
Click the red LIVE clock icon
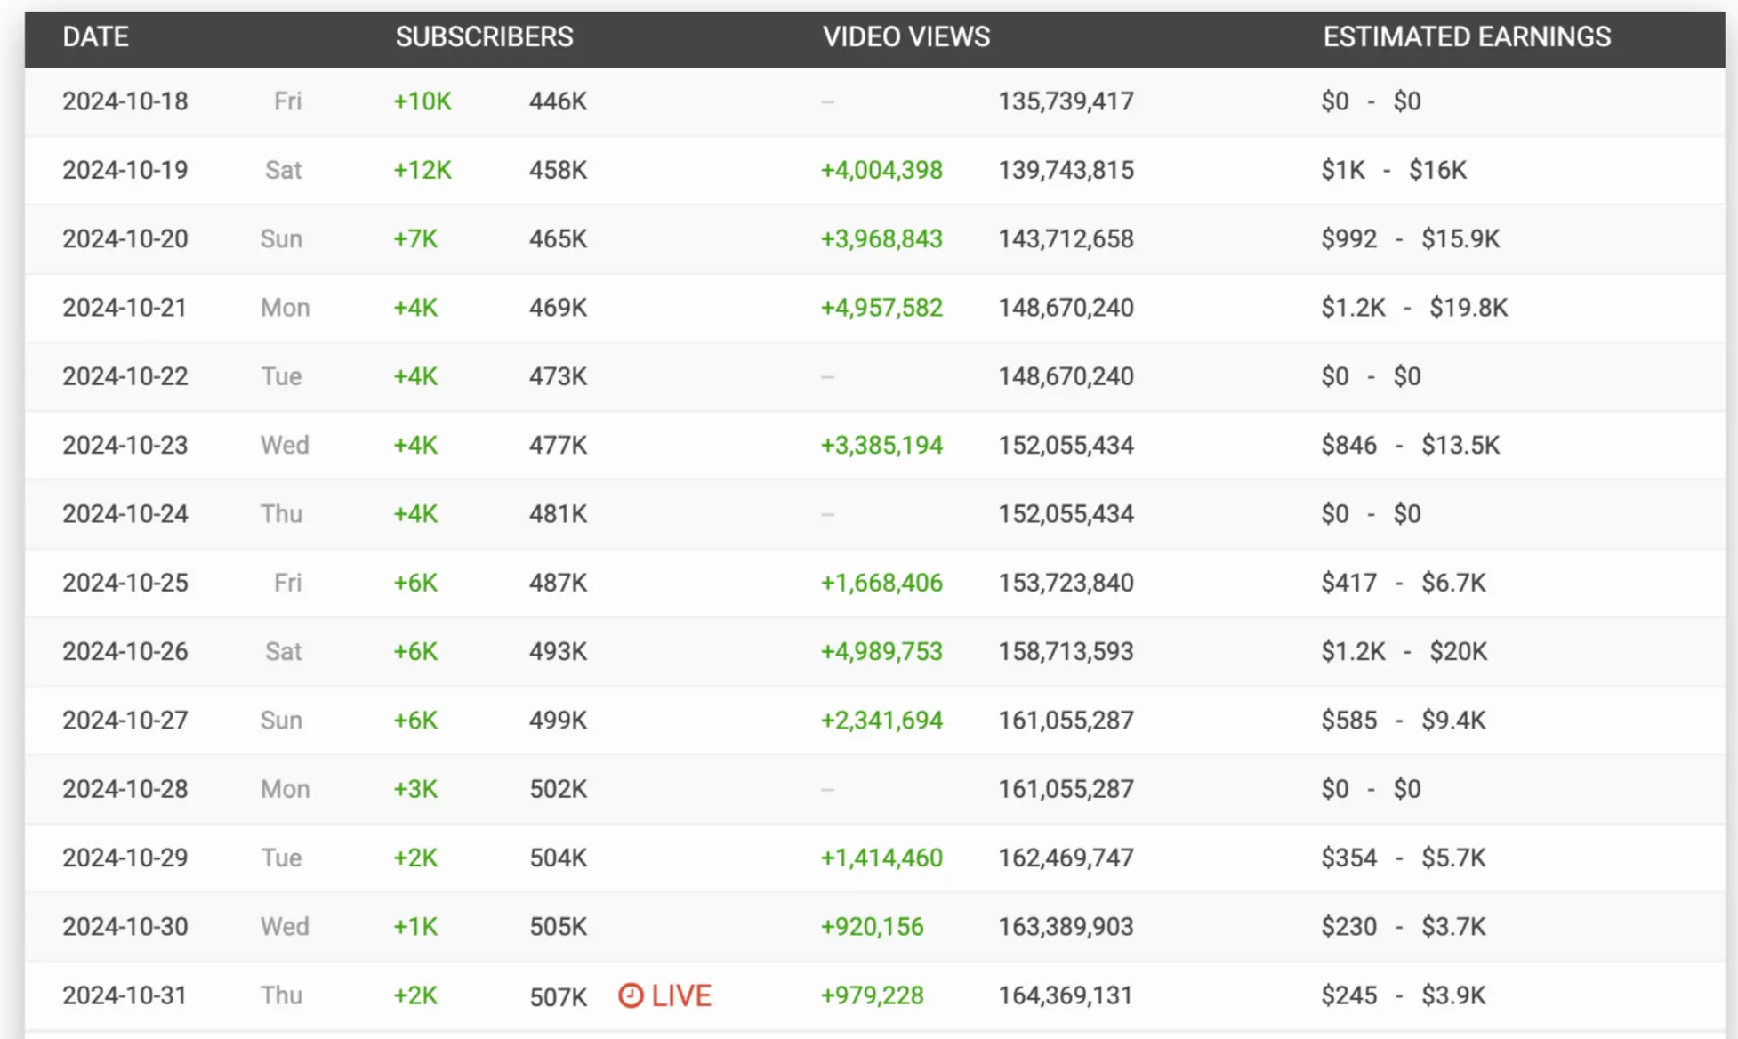pyautogui.click(x=630, y=995)
